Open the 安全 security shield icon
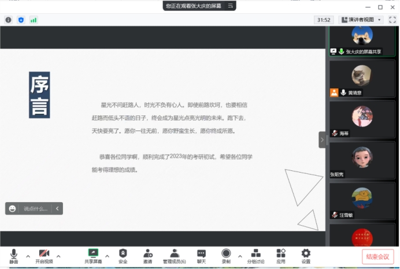Screen dimensions: 400x269 (123, 256)
